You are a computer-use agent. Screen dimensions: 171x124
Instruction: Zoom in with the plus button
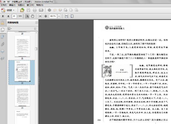click(x=46, y=16)
